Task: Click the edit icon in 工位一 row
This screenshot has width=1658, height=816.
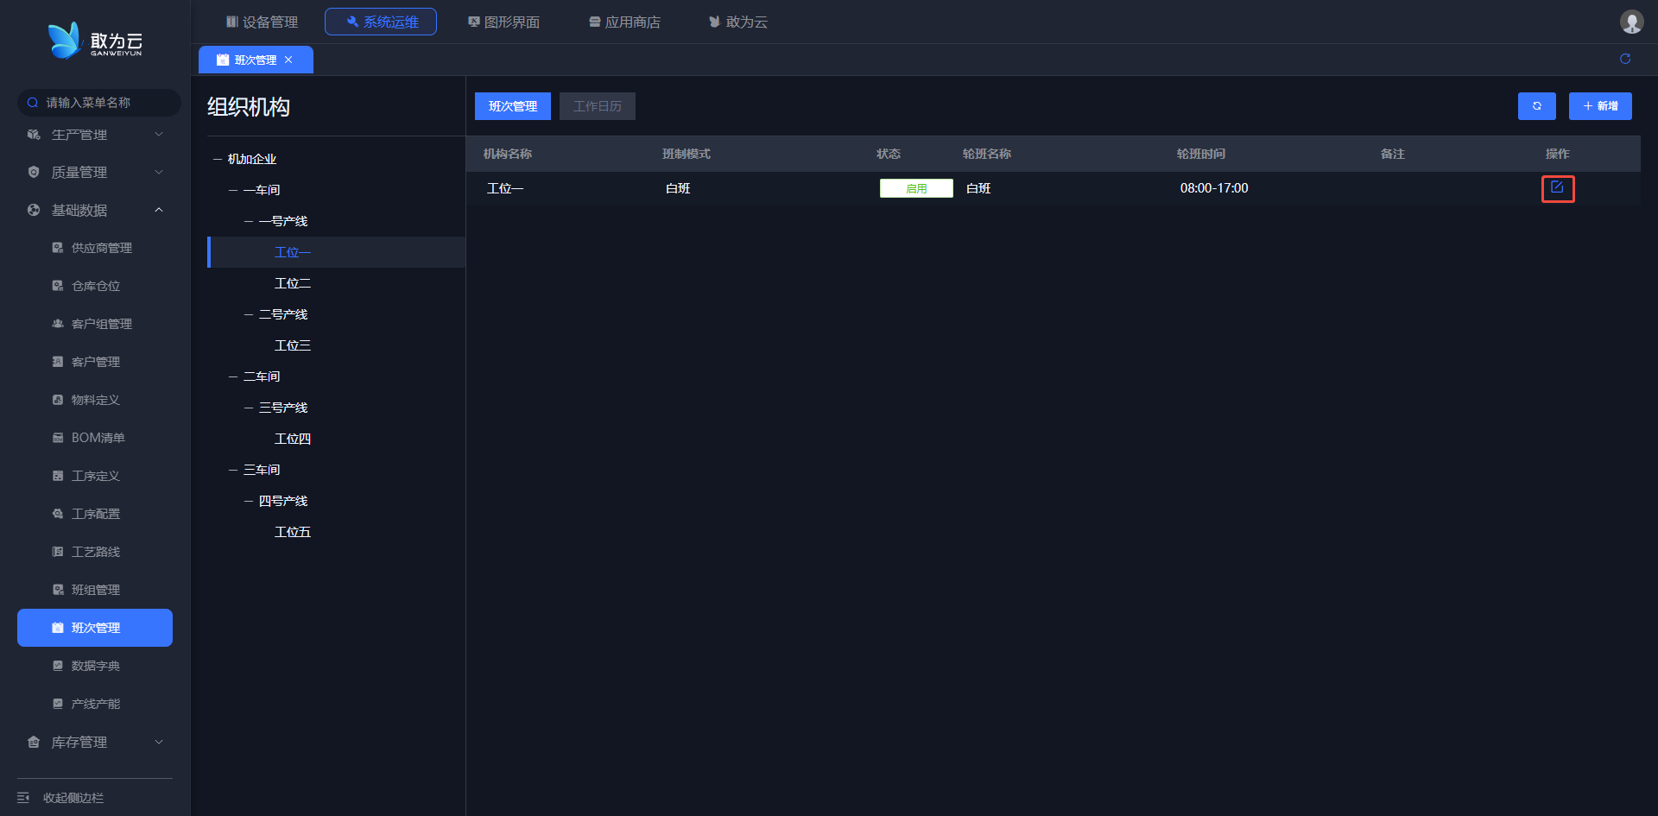Action: 1557,188
